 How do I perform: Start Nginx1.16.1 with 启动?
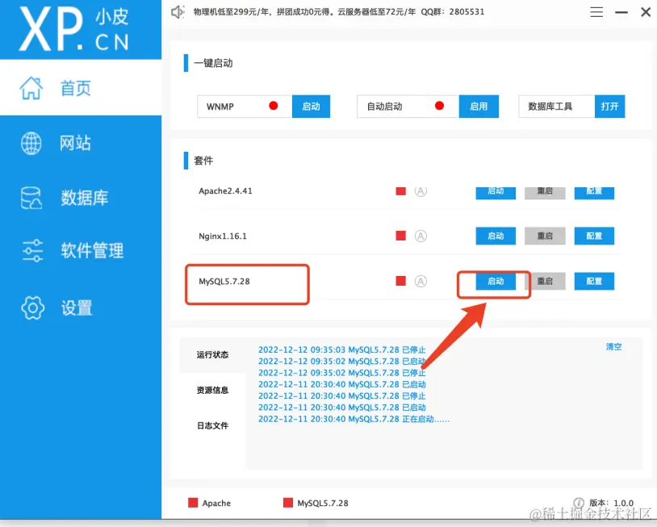point(496,236)
